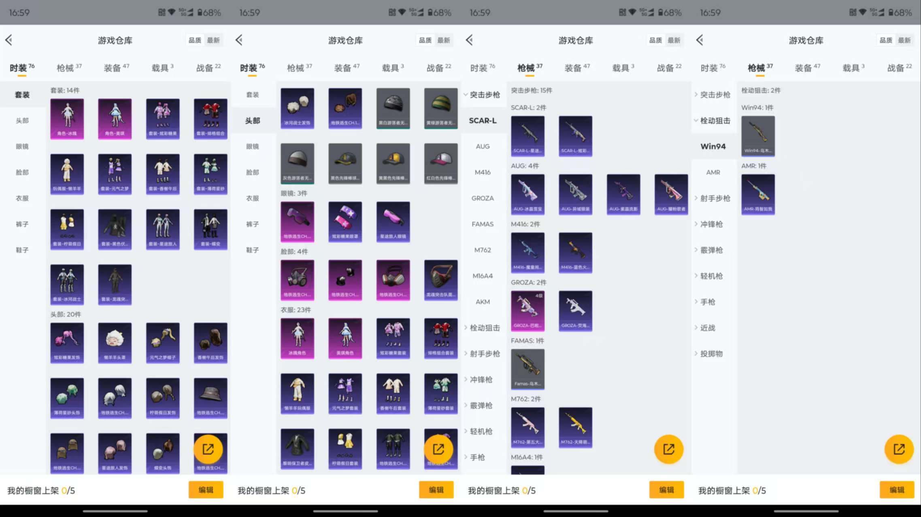The image size is (921, 517).
Task: Open the 套装-蝶变 outfit thumbnail
Action: 211,229
